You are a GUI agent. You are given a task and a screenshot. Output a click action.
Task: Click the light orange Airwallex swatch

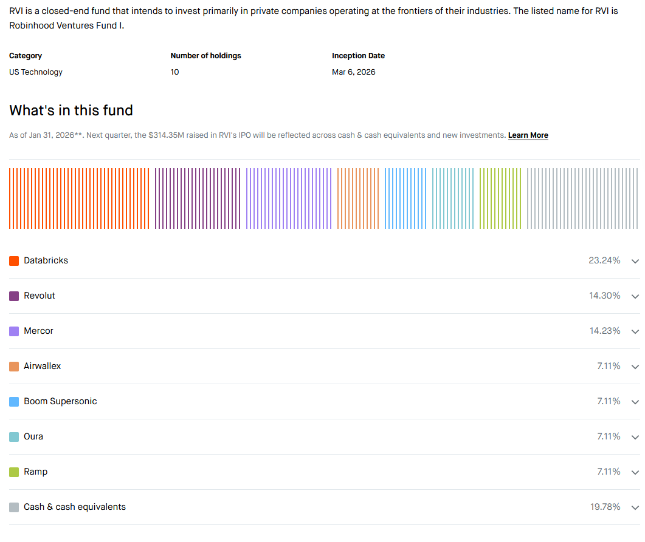pyautogui.click(x=14, y=367)
